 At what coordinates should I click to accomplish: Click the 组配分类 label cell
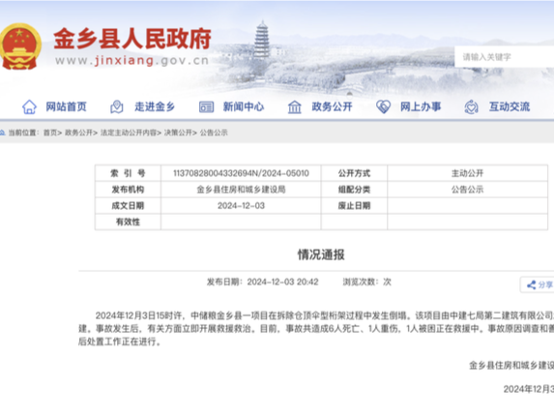[x=354, y=190]
